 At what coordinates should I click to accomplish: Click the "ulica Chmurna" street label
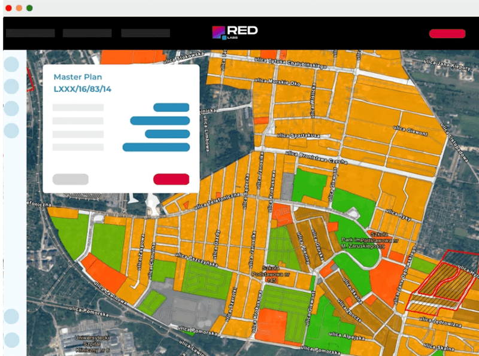[151, 261]
